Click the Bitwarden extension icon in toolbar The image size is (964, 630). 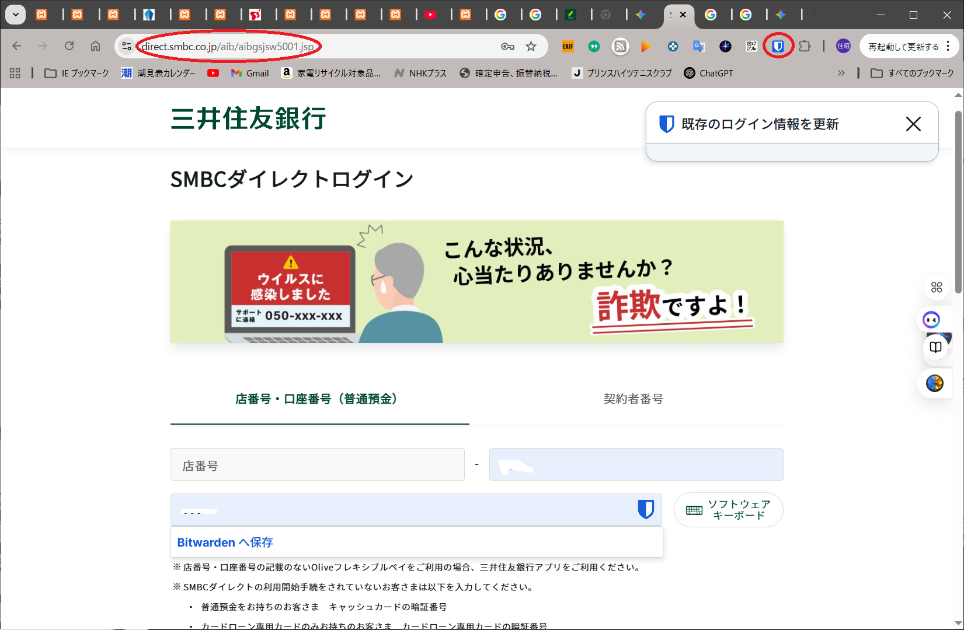778,46
